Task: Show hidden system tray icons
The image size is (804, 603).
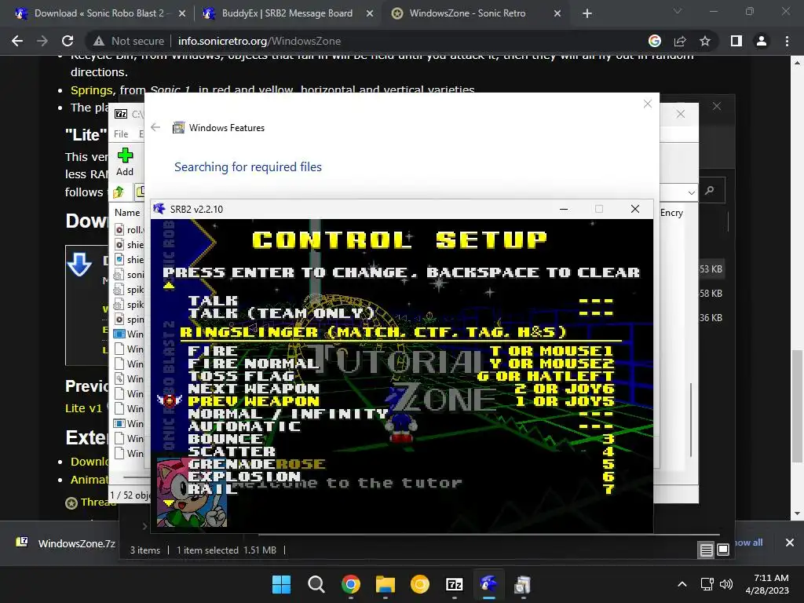Action: 682,584
